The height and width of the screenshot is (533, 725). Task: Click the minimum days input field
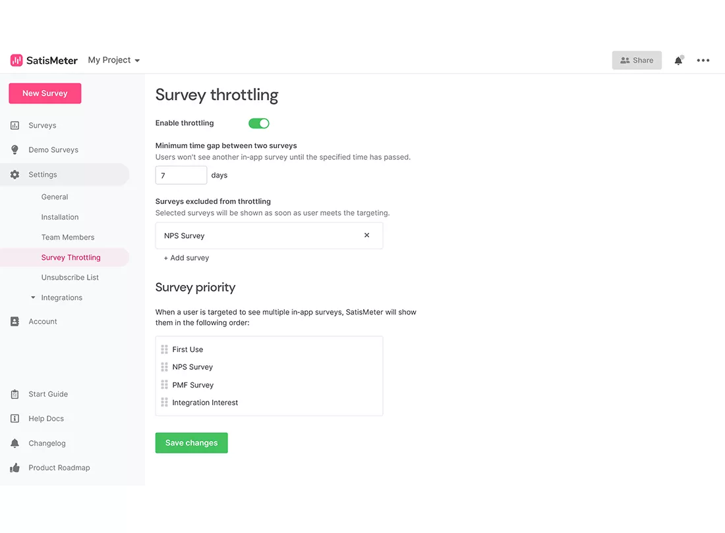(181, 175)
